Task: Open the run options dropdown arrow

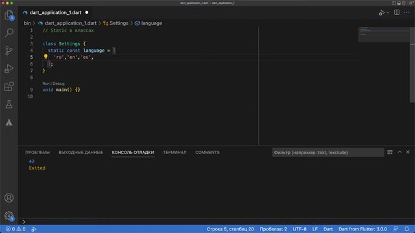Action: pos(388,13)
